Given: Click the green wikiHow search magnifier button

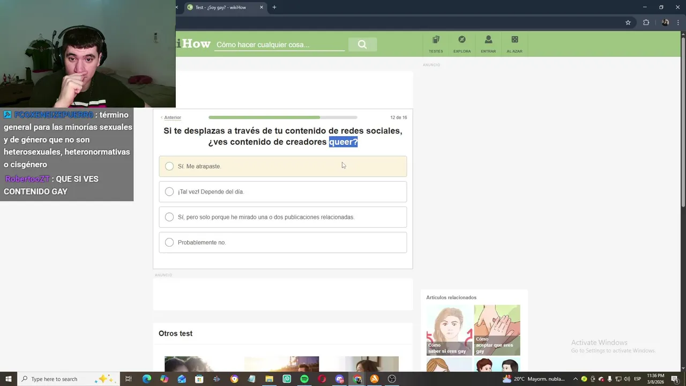Looking at the screenshot, I should pyautogui.click(x=362, y=44).
